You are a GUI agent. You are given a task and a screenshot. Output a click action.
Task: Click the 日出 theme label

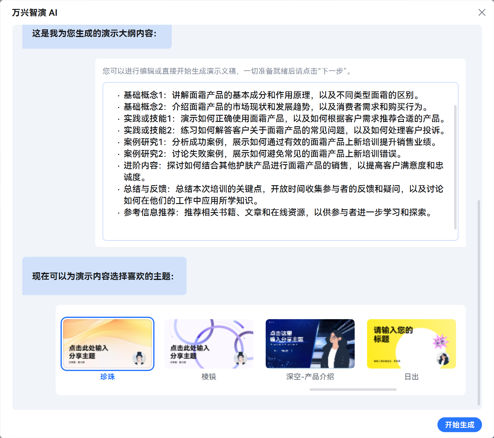point(412,377)
